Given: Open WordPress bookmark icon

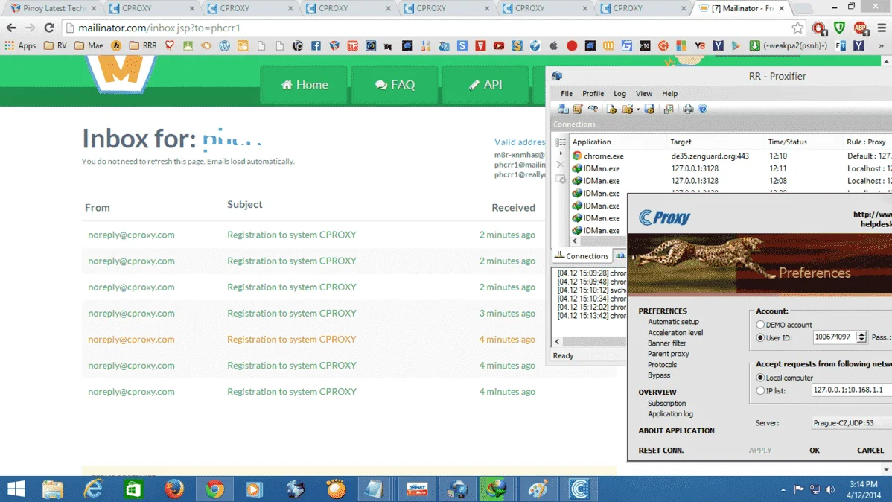Looking at the screenshot, I should 224,45.
